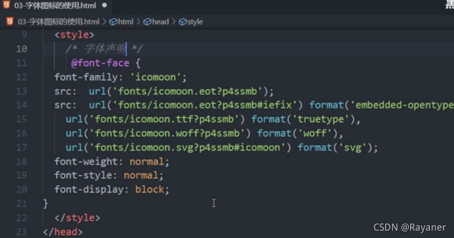This screenshot has height=238, width=454.
Task: Click the comment 字体声明
Action: click(x=105, y=49)
